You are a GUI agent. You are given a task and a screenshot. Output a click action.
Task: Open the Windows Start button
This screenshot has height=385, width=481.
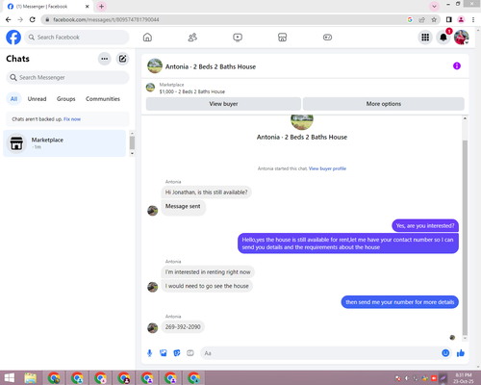click(10, 378)
